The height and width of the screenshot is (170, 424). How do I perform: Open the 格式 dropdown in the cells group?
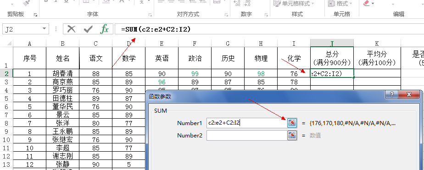click(340, 4)
